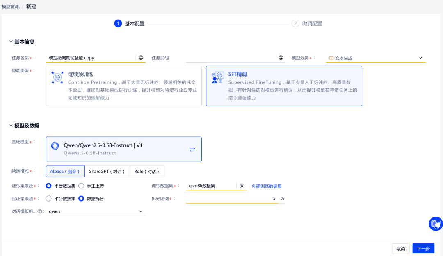Click the globe icon beside task description field

(x=281, y=58)
